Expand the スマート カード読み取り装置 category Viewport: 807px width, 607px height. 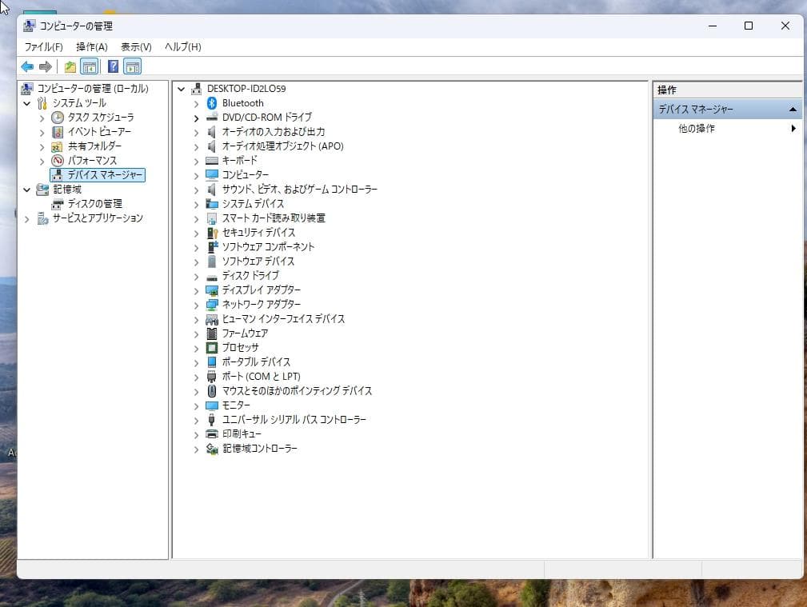point(196,219)
